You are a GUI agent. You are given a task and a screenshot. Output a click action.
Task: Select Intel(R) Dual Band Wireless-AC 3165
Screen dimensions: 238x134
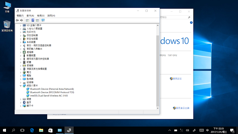point(49,96)
